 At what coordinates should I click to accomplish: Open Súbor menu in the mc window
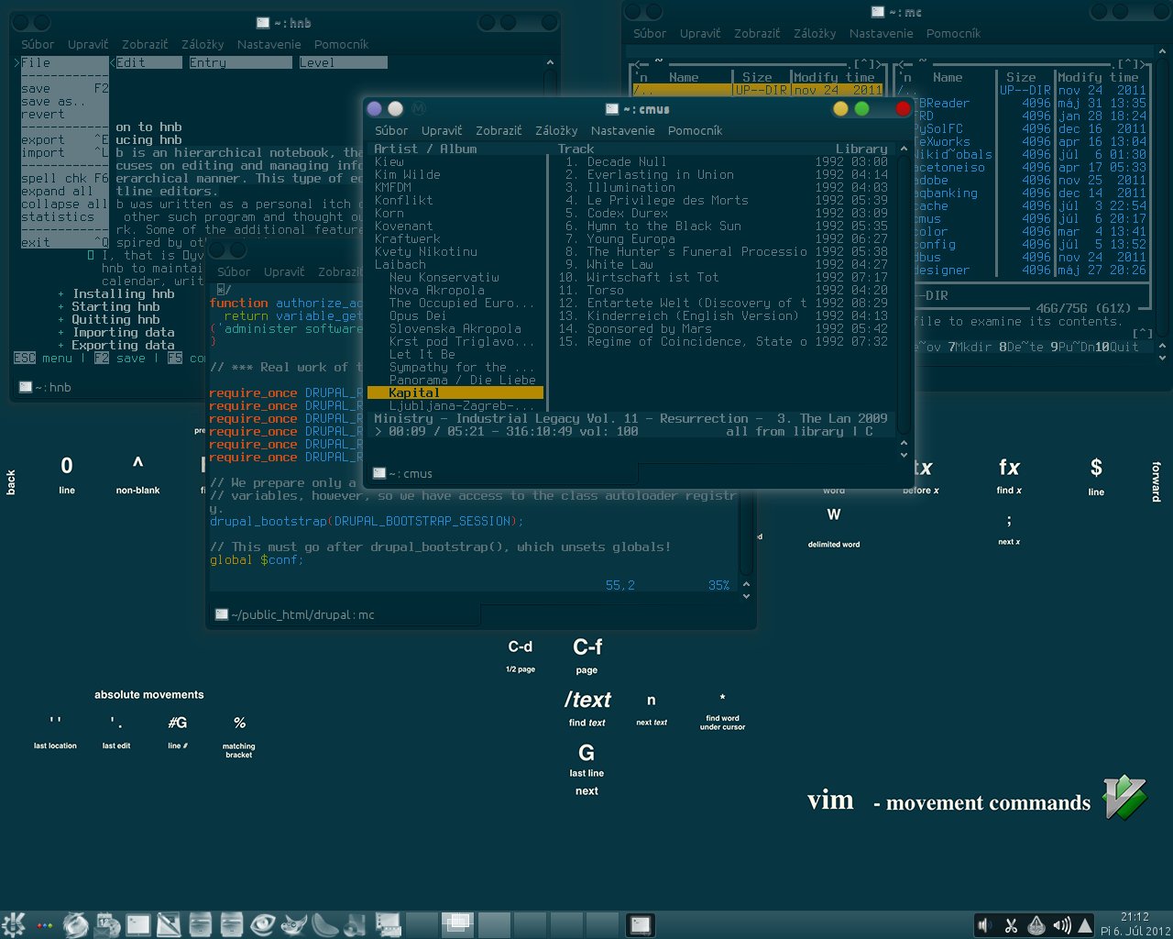(650, 33)
